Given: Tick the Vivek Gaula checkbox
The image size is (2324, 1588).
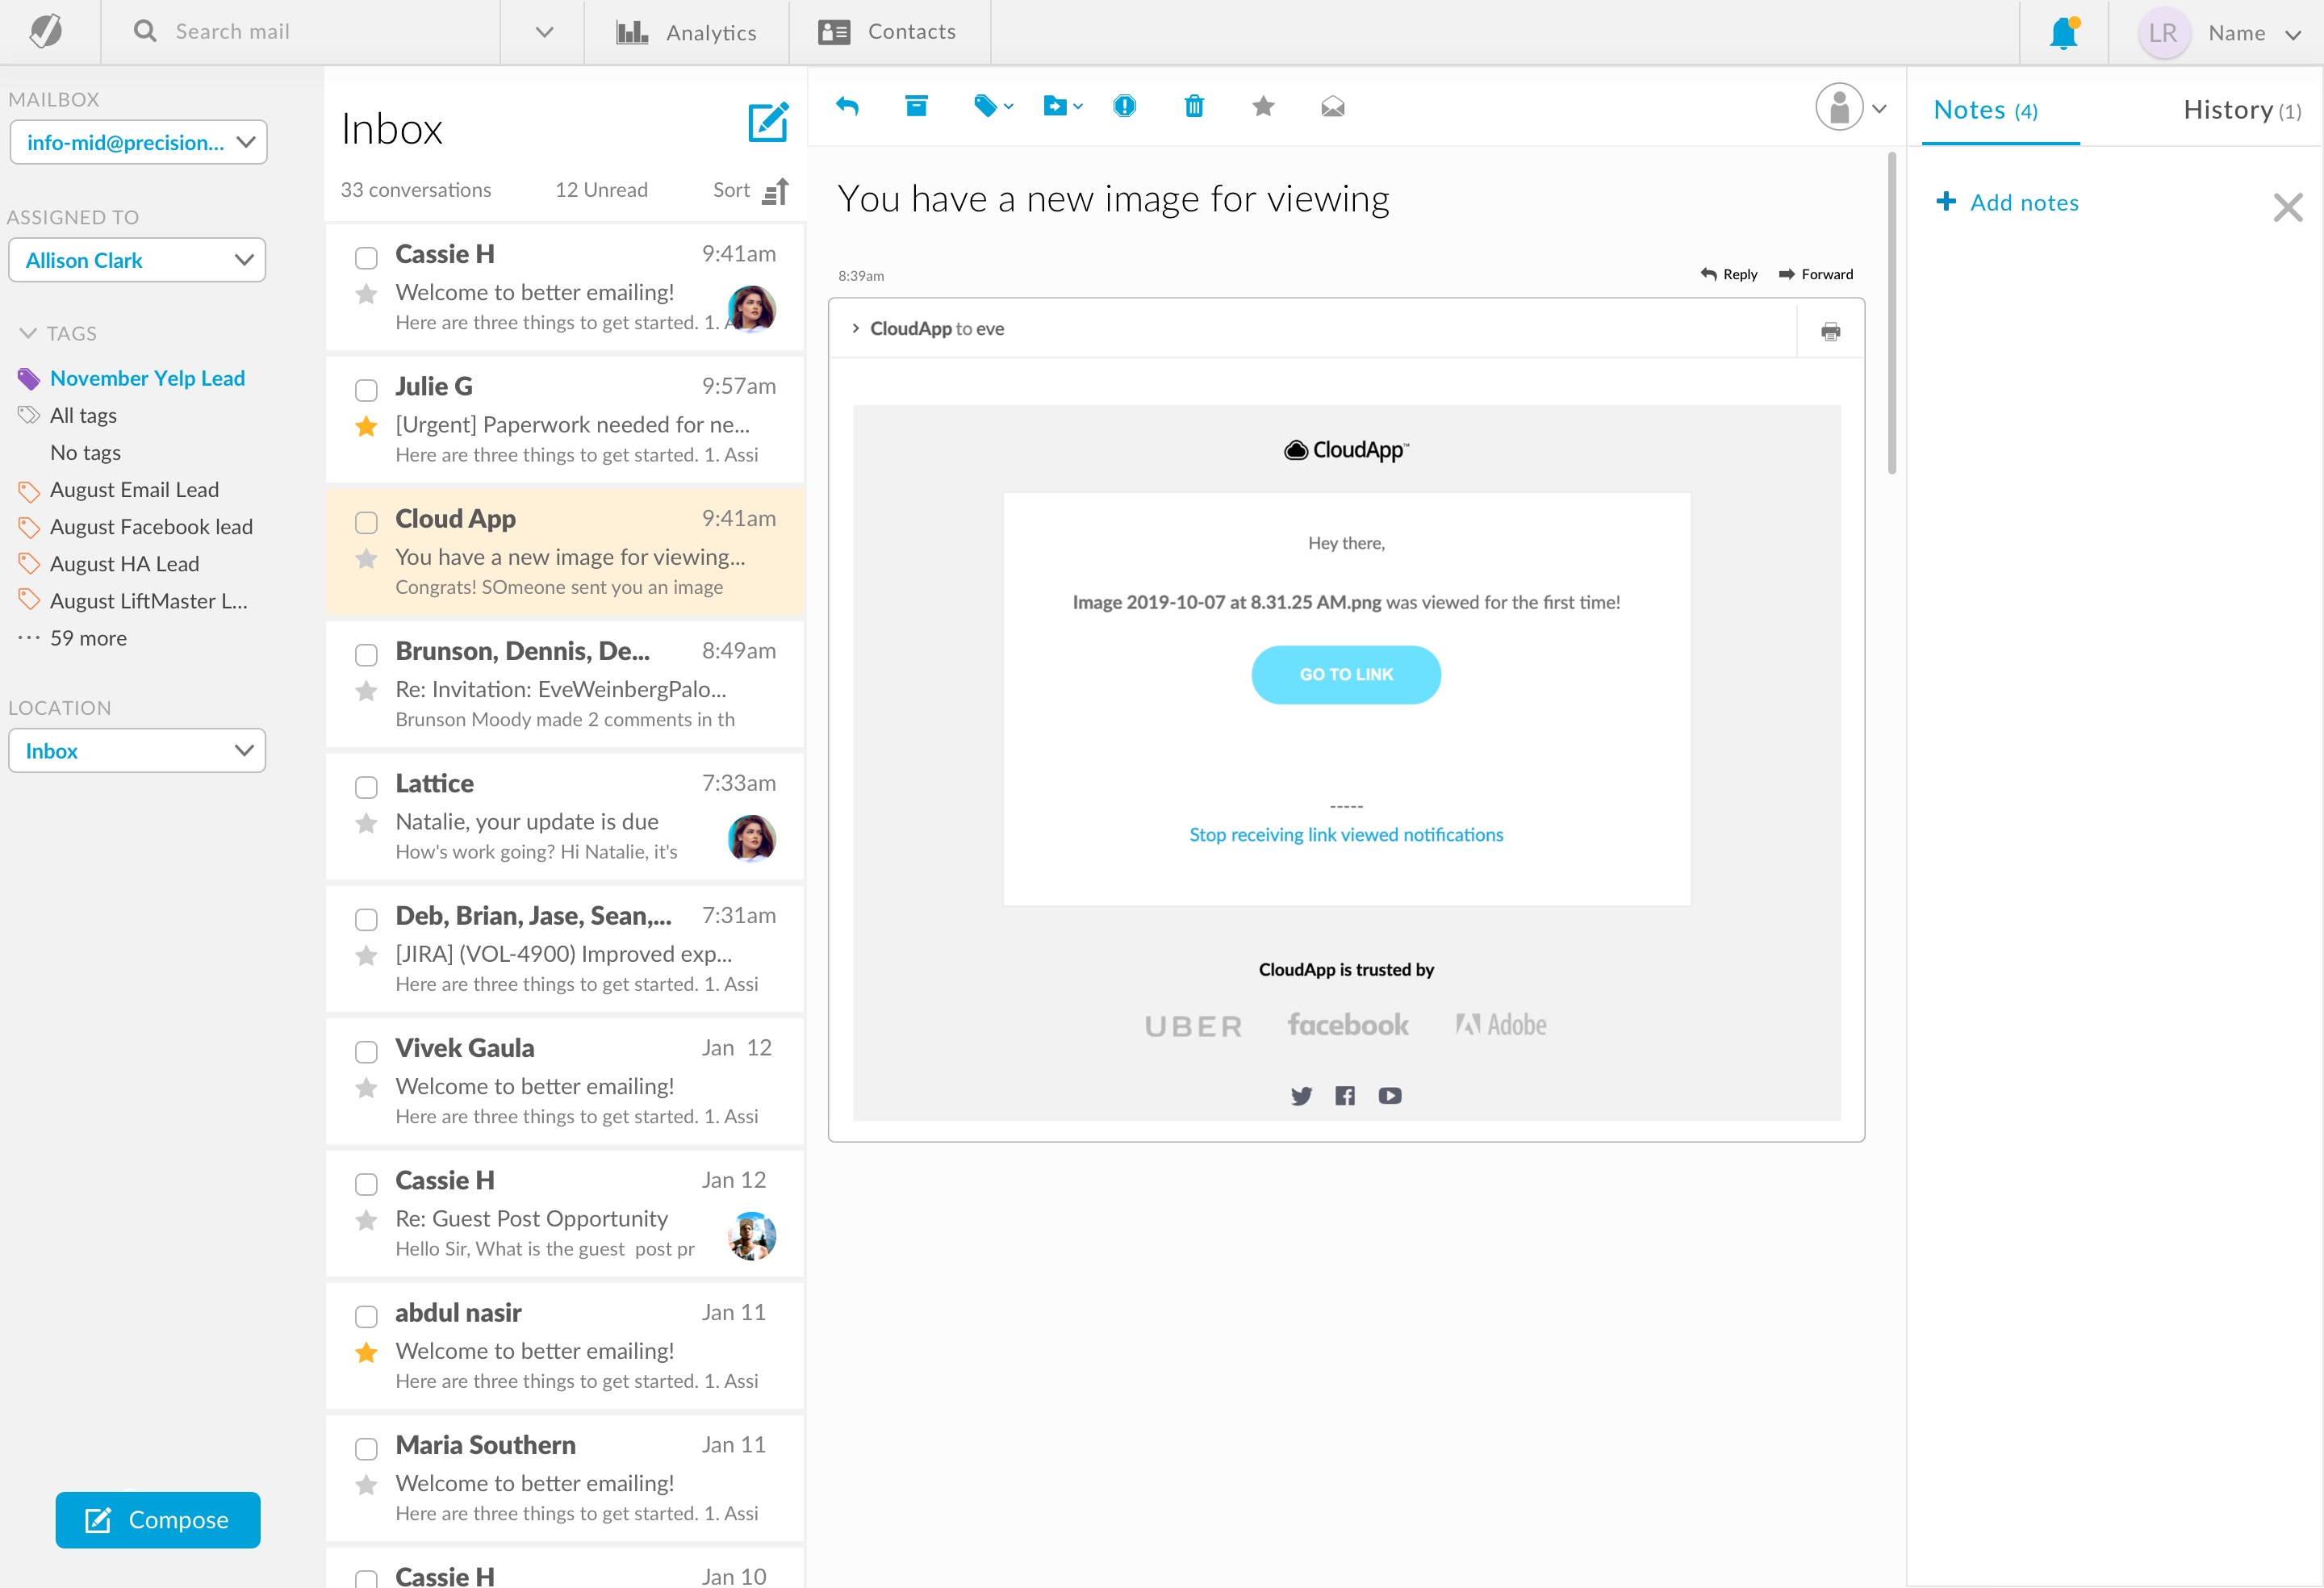Looking at the screenshot, I should click(366, 1052).
